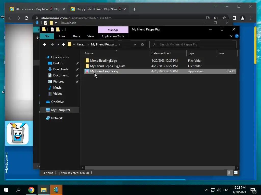
Task: Switch to Large icons view layout
Action: (236, 173)
